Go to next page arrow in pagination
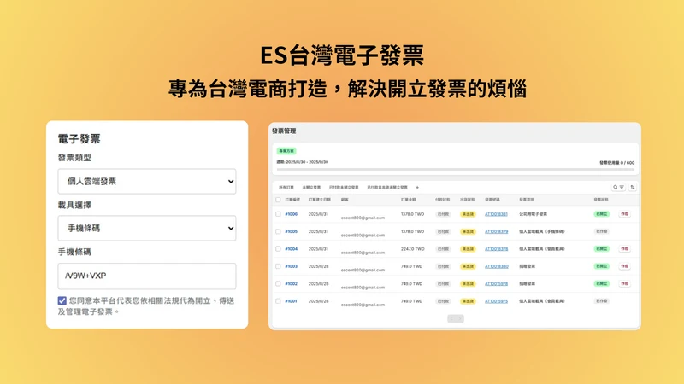 [460, 319]
